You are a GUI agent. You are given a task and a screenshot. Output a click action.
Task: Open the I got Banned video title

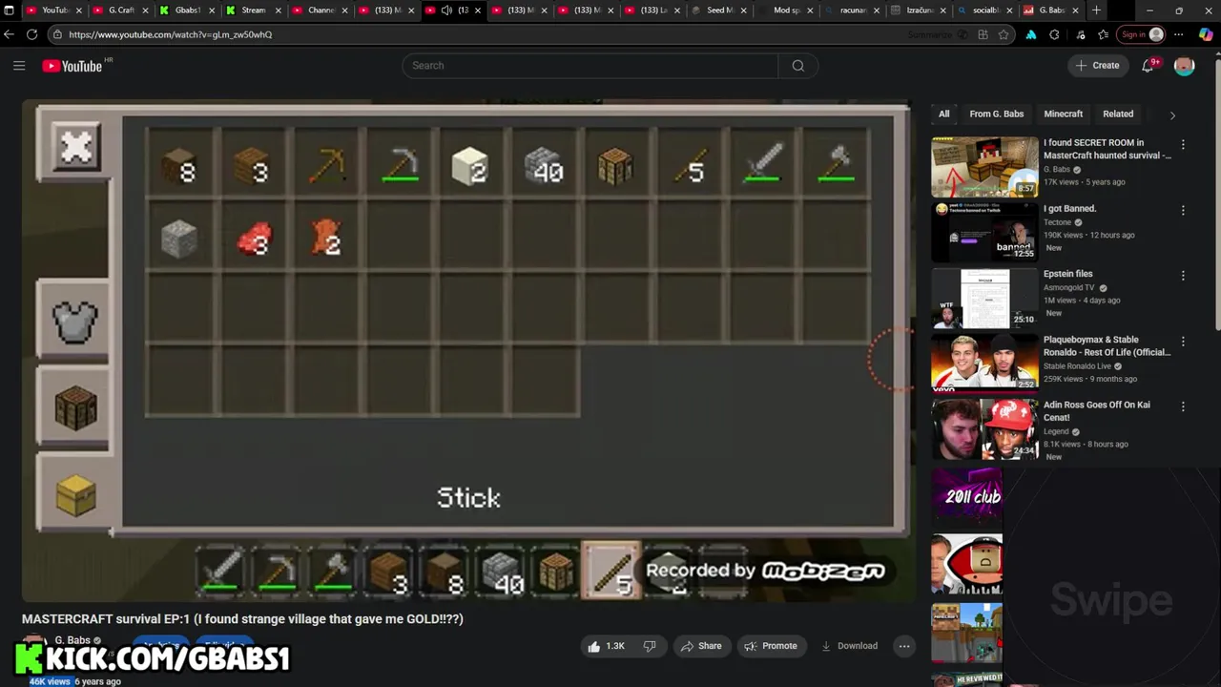pos(1069,209)
